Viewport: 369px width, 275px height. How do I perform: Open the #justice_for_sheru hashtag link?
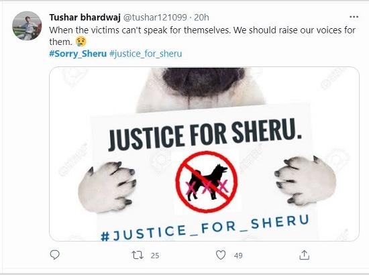tap(146, 54)
